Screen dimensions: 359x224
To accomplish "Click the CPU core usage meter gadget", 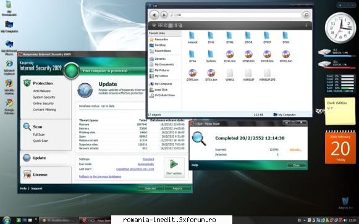I will click(x=340, y=84).
